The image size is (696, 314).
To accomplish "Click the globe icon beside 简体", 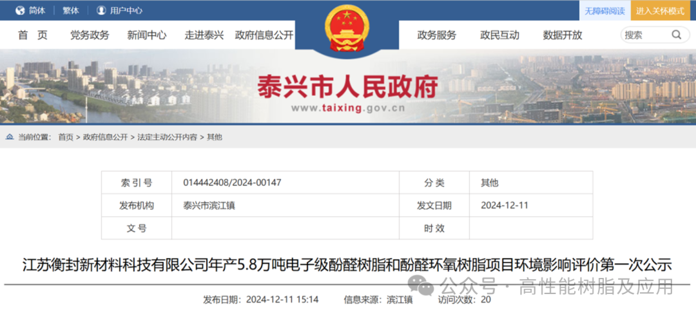I will [x=20, y=11].
